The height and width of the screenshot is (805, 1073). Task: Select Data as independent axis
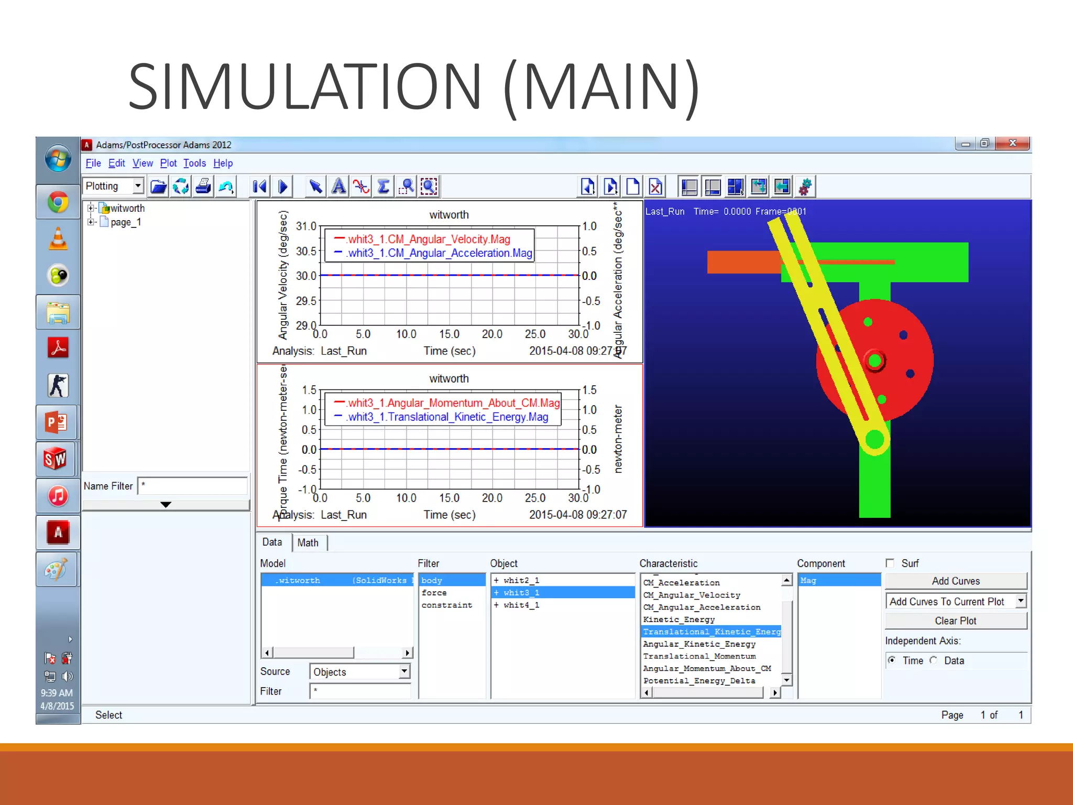[934, 660]
